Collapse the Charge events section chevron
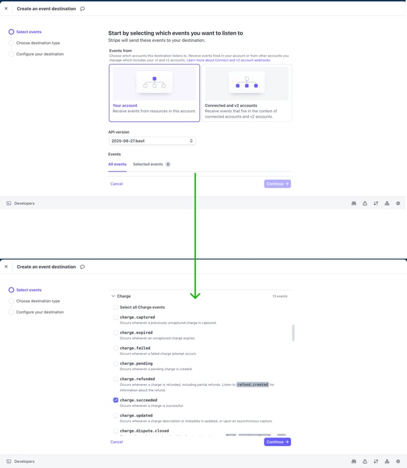The width and height of the screenshot is (407, 468). pyautogui.click(x=112, y=296)
